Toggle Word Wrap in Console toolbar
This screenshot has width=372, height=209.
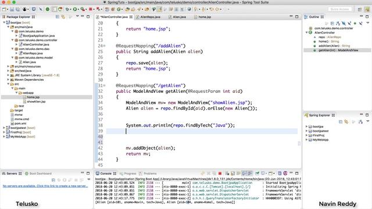pyautogui.click(x=238, y=173)
